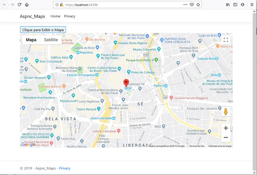Click Pateo do Collegio marker
Image resolution: width=257 pixels, height=175 pixels.
[129, 72]
